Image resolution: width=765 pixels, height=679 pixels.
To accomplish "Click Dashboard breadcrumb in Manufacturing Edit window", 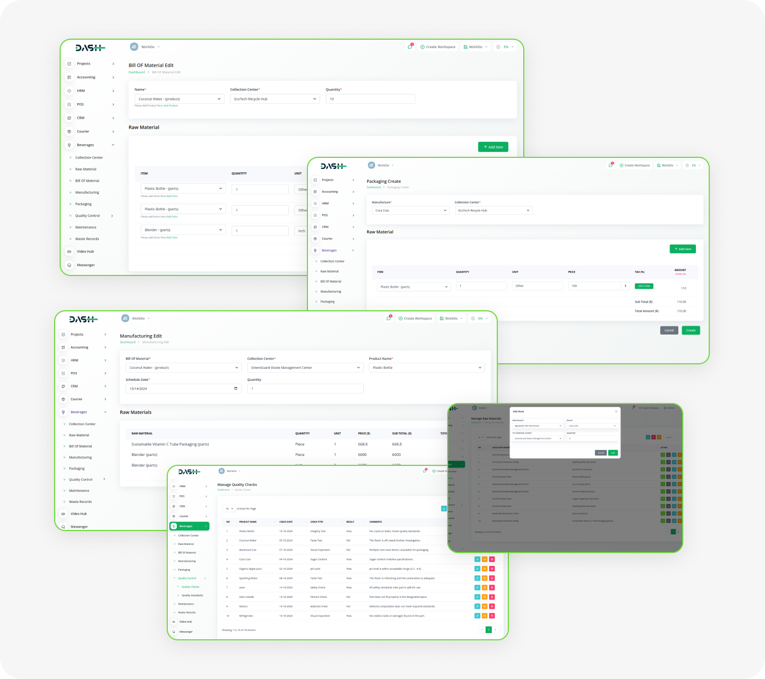I will (127, 342).
